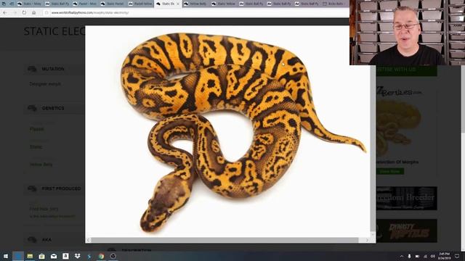Show hidden system tray icons chevron
The height and width of the screenshot is (261, 465).
402,256
